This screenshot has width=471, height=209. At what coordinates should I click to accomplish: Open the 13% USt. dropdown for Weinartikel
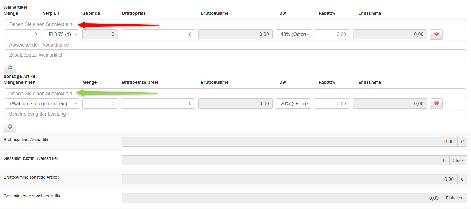pyautogui.click(x=293, y=34)
